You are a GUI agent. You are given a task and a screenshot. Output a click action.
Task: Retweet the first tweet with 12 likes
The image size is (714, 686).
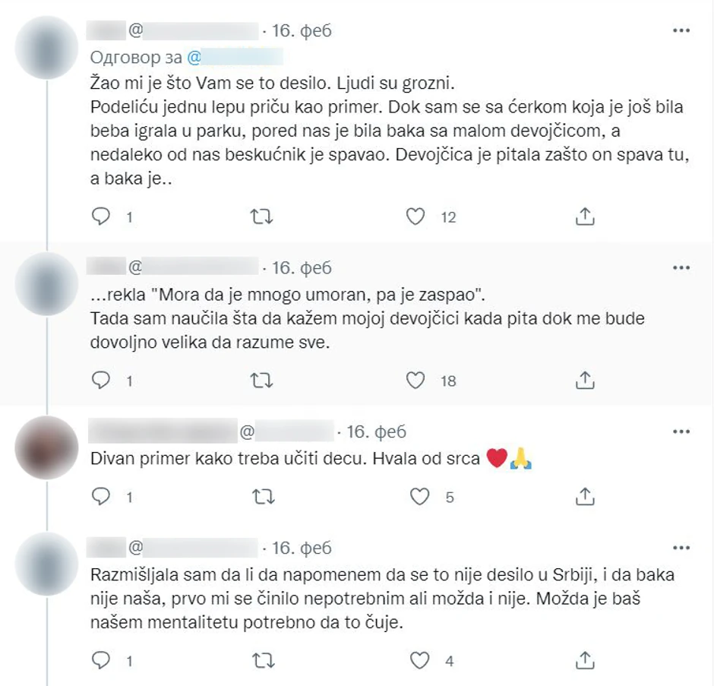point(262,217)
